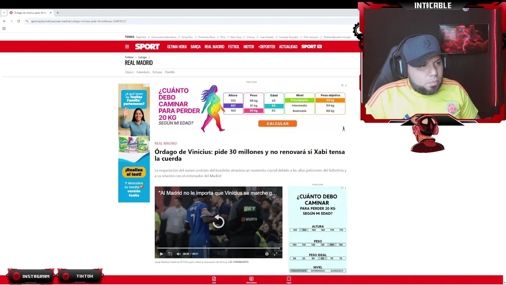Select PRINCIPIANTE in side ad NIVEL
The image size is (506, 285).
[298, 271]
